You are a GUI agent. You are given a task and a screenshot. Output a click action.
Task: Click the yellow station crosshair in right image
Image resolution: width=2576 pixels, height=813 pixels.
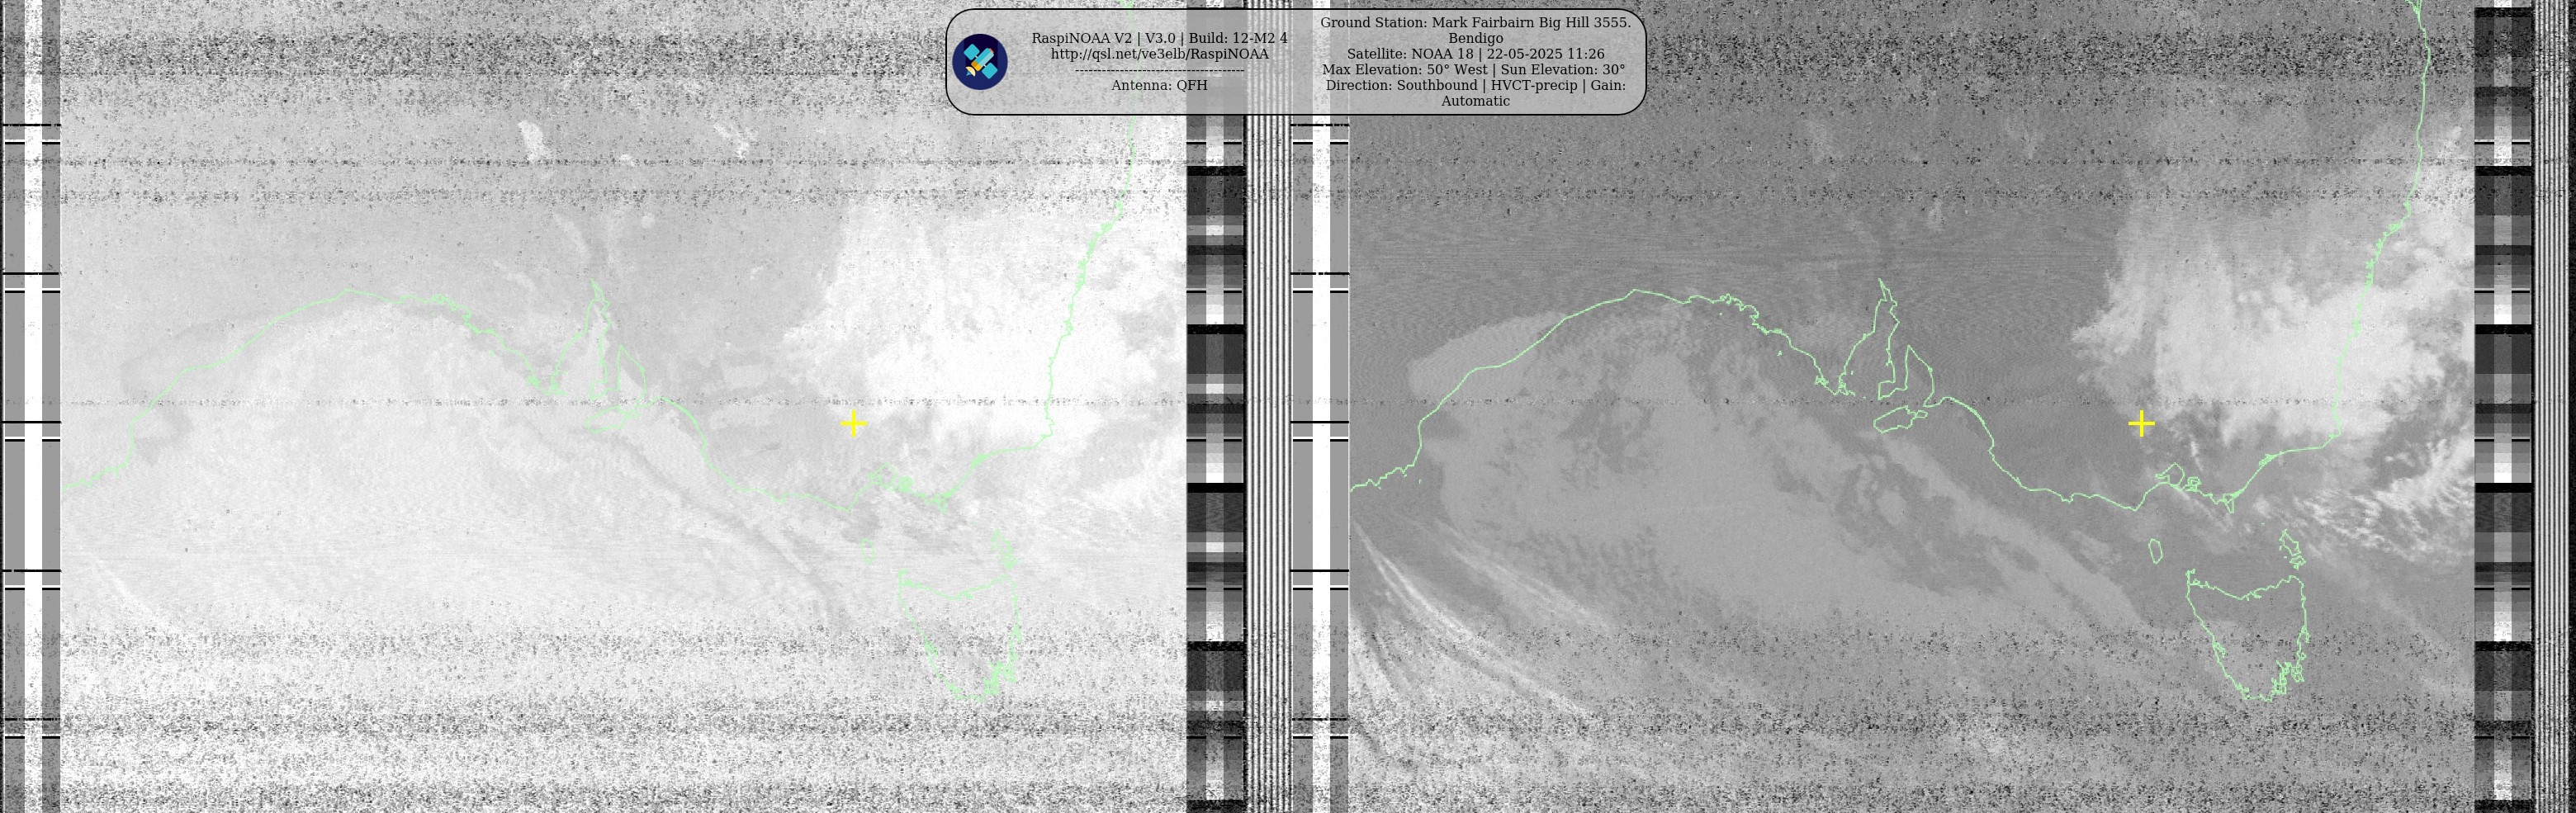2141,424
